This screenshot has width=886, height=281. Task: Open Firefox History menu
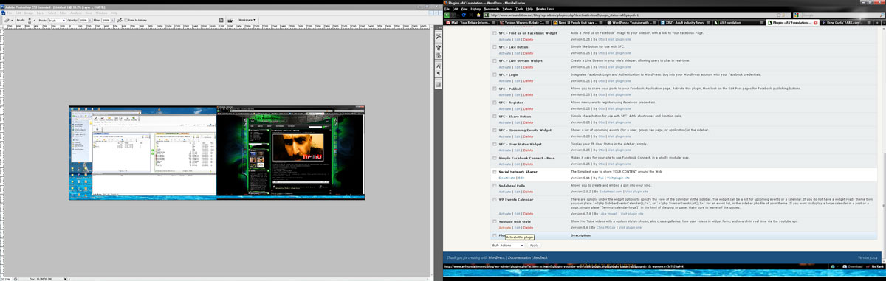(x=475, y=9)
